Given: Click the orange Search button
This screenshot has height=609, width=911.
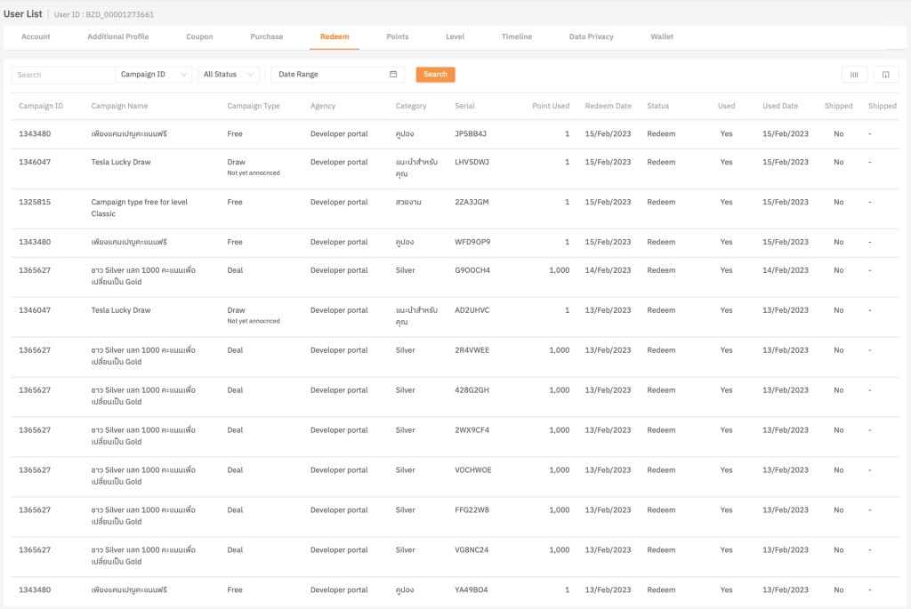Looking at the screenshot, I should pyautogui.click(x=435, y=75).
